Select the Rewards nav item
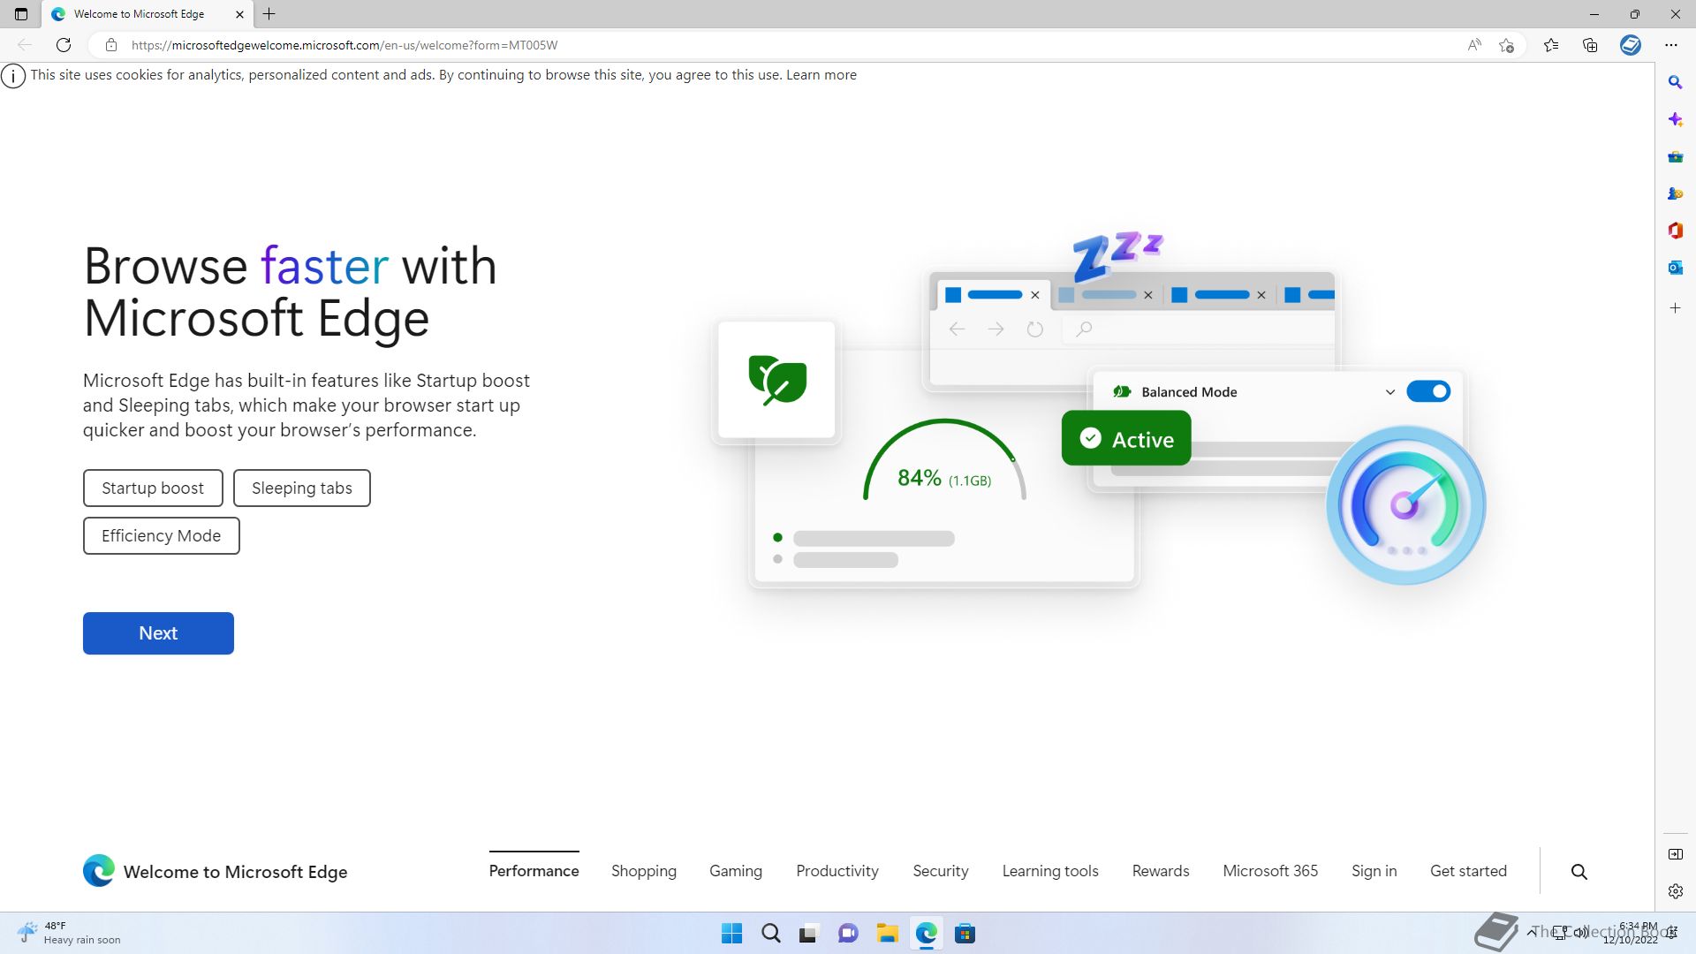 coord(1161,871)
